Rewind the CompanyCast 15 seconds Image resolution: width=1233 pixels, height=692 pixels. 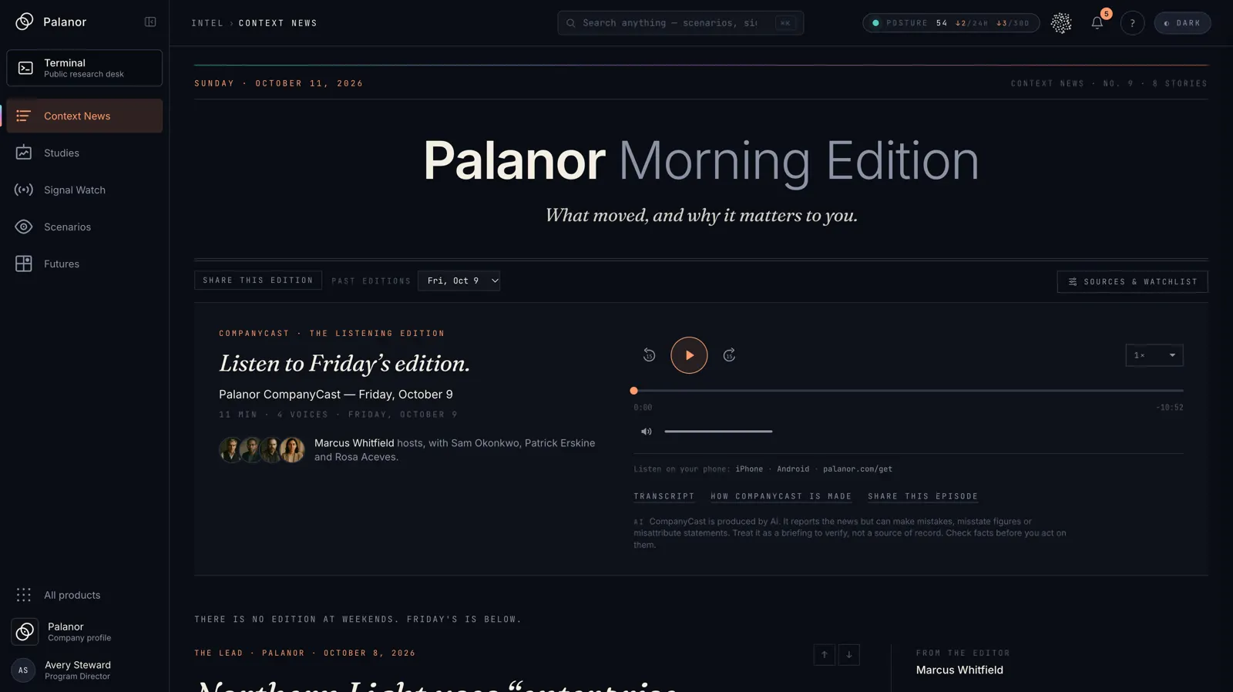649,355
